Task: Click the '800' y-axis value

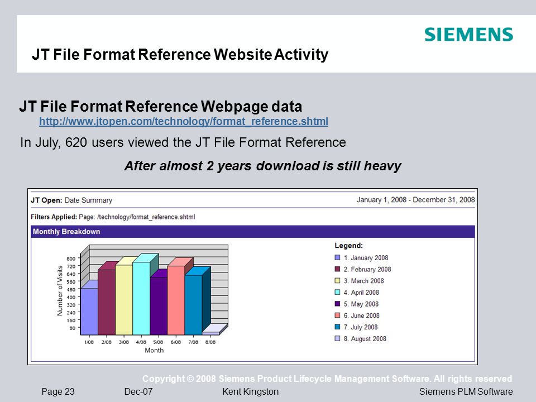Action: [71, 259]
